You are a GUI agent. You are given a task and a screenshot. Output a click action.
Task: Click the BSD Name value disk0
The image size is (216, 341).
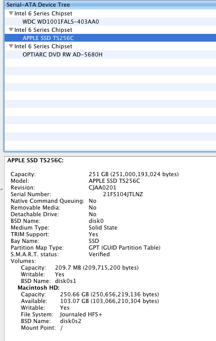pos(96,221)
